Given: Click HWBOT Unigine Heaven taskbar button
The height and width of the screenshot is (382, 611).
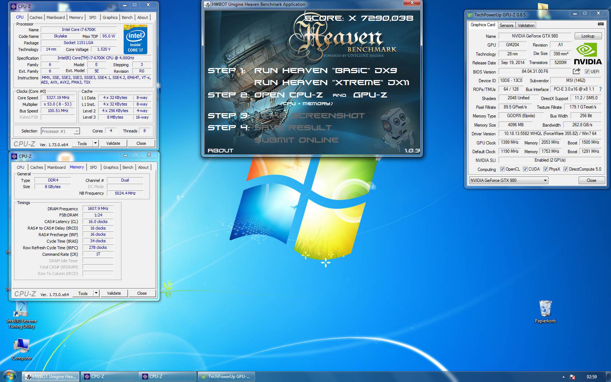Looking at the screenshot, I should click(x=51, y=377).
